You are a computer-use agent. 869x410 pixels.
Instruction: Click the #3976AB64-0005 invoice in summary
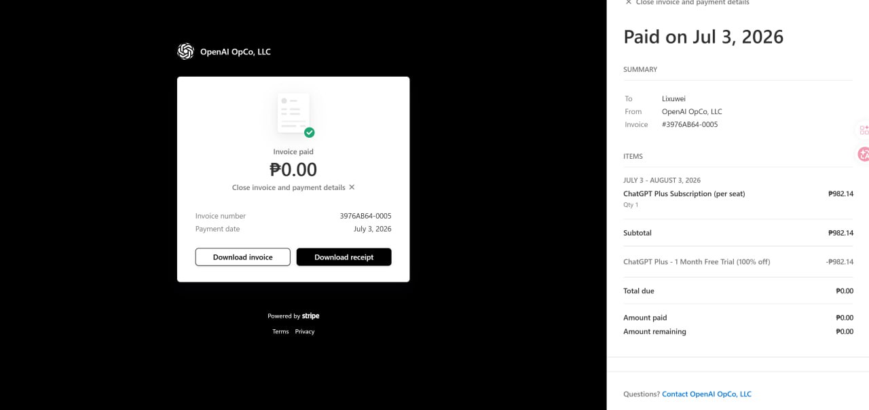[x=690, y=124]
